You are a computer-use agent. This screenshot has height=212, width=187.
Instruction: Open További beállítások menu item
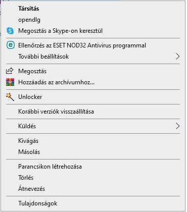coord(93,57)
